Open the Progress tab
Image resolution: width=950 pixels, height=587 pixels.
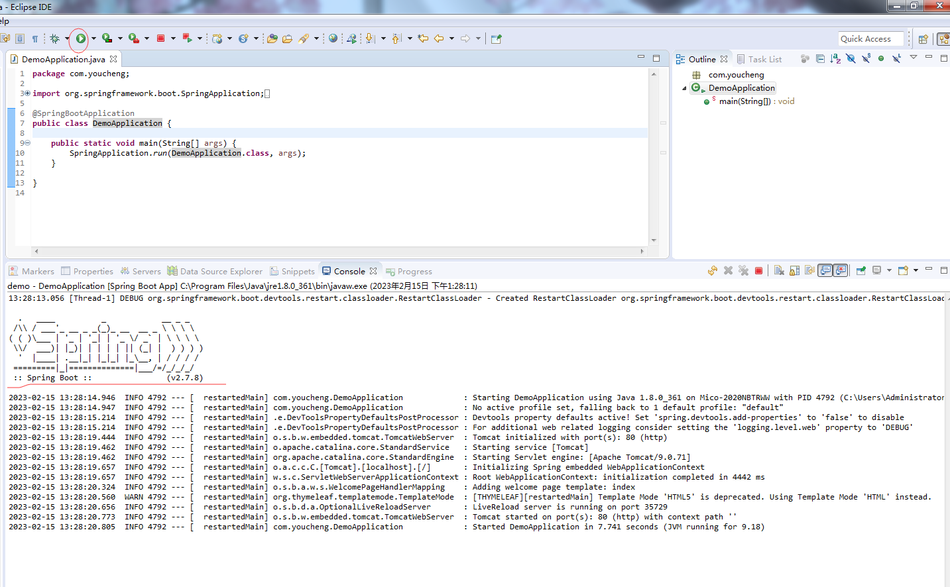tap(409, 271)
